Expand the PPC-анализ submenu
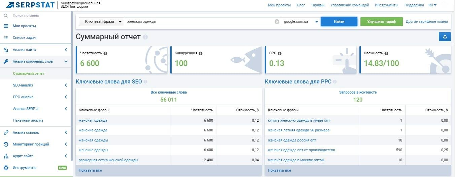This screenshot has height=177, width=455. click(66, 97)
